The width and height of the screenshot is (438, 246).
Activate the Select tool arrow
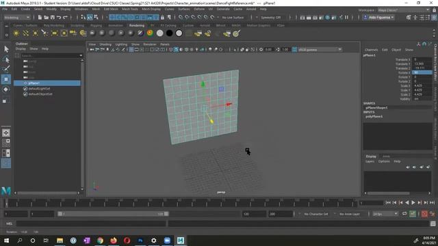pyautogui.click(x=6, y=49)
